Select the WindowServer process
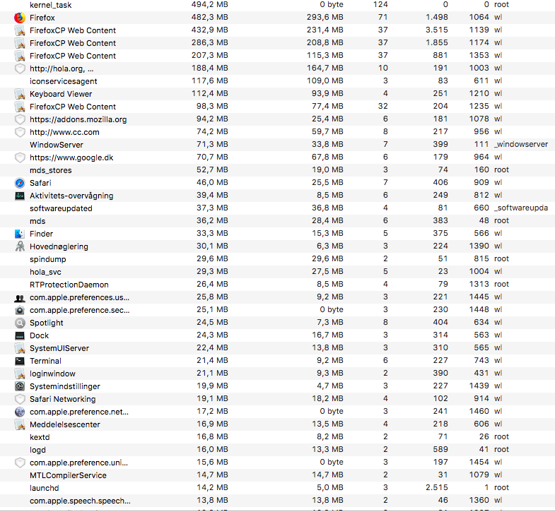Screen dimensions: 555x512 coord(57,145)
